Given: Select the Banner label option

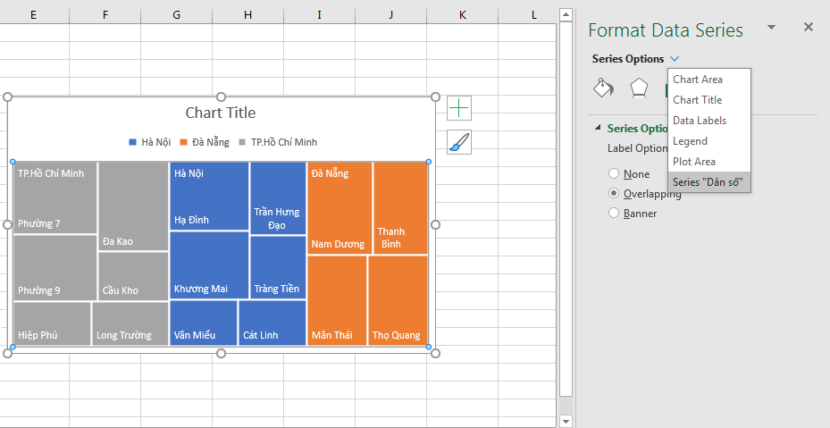Looking at the screenshot, I should click(x=614, y=214).
